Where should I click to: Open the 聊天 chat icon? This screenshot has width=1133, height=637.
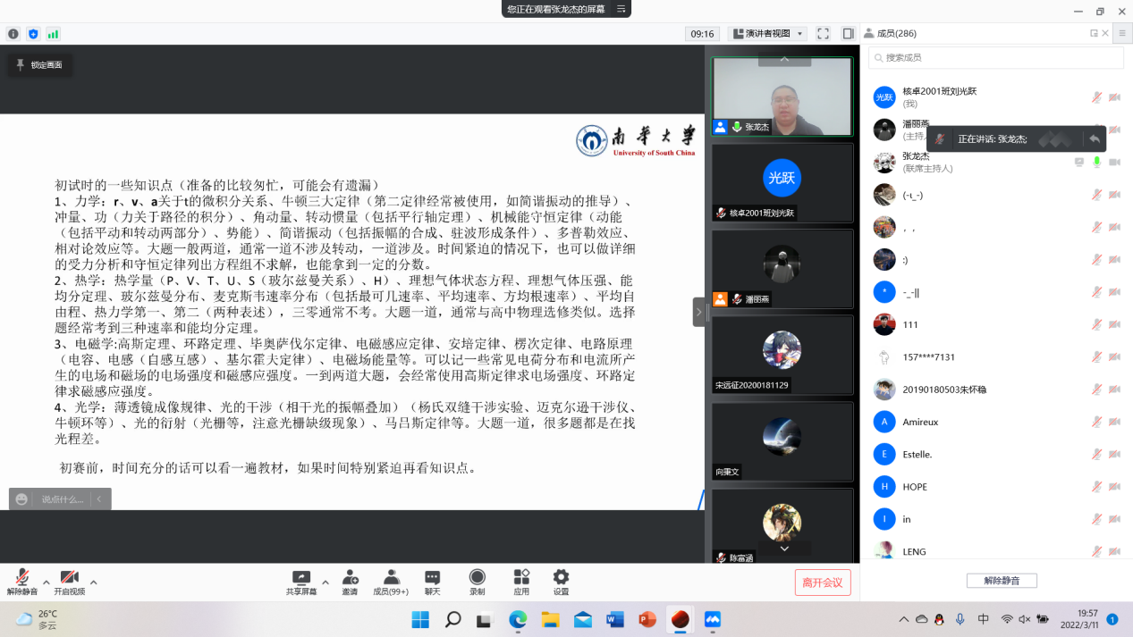(x=433, y=578)
